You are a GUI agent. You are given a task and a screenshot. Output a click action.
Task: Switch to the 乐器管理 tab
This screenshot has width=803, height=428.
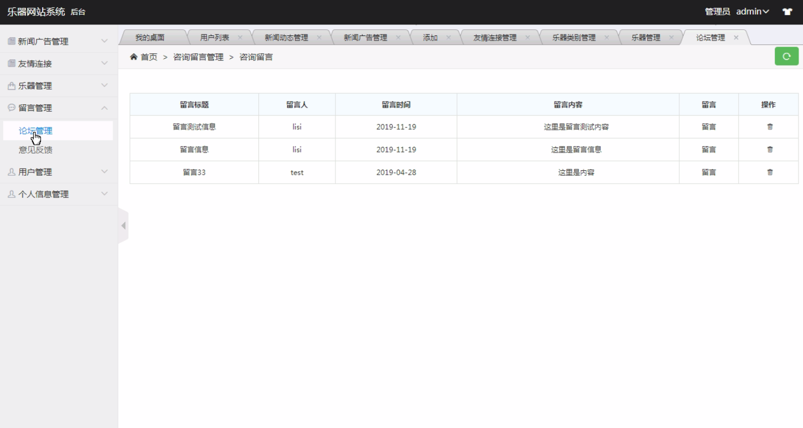(646, 38)
